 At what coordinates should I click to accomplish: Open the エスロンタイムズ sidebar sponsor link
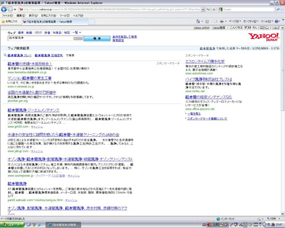205,61
